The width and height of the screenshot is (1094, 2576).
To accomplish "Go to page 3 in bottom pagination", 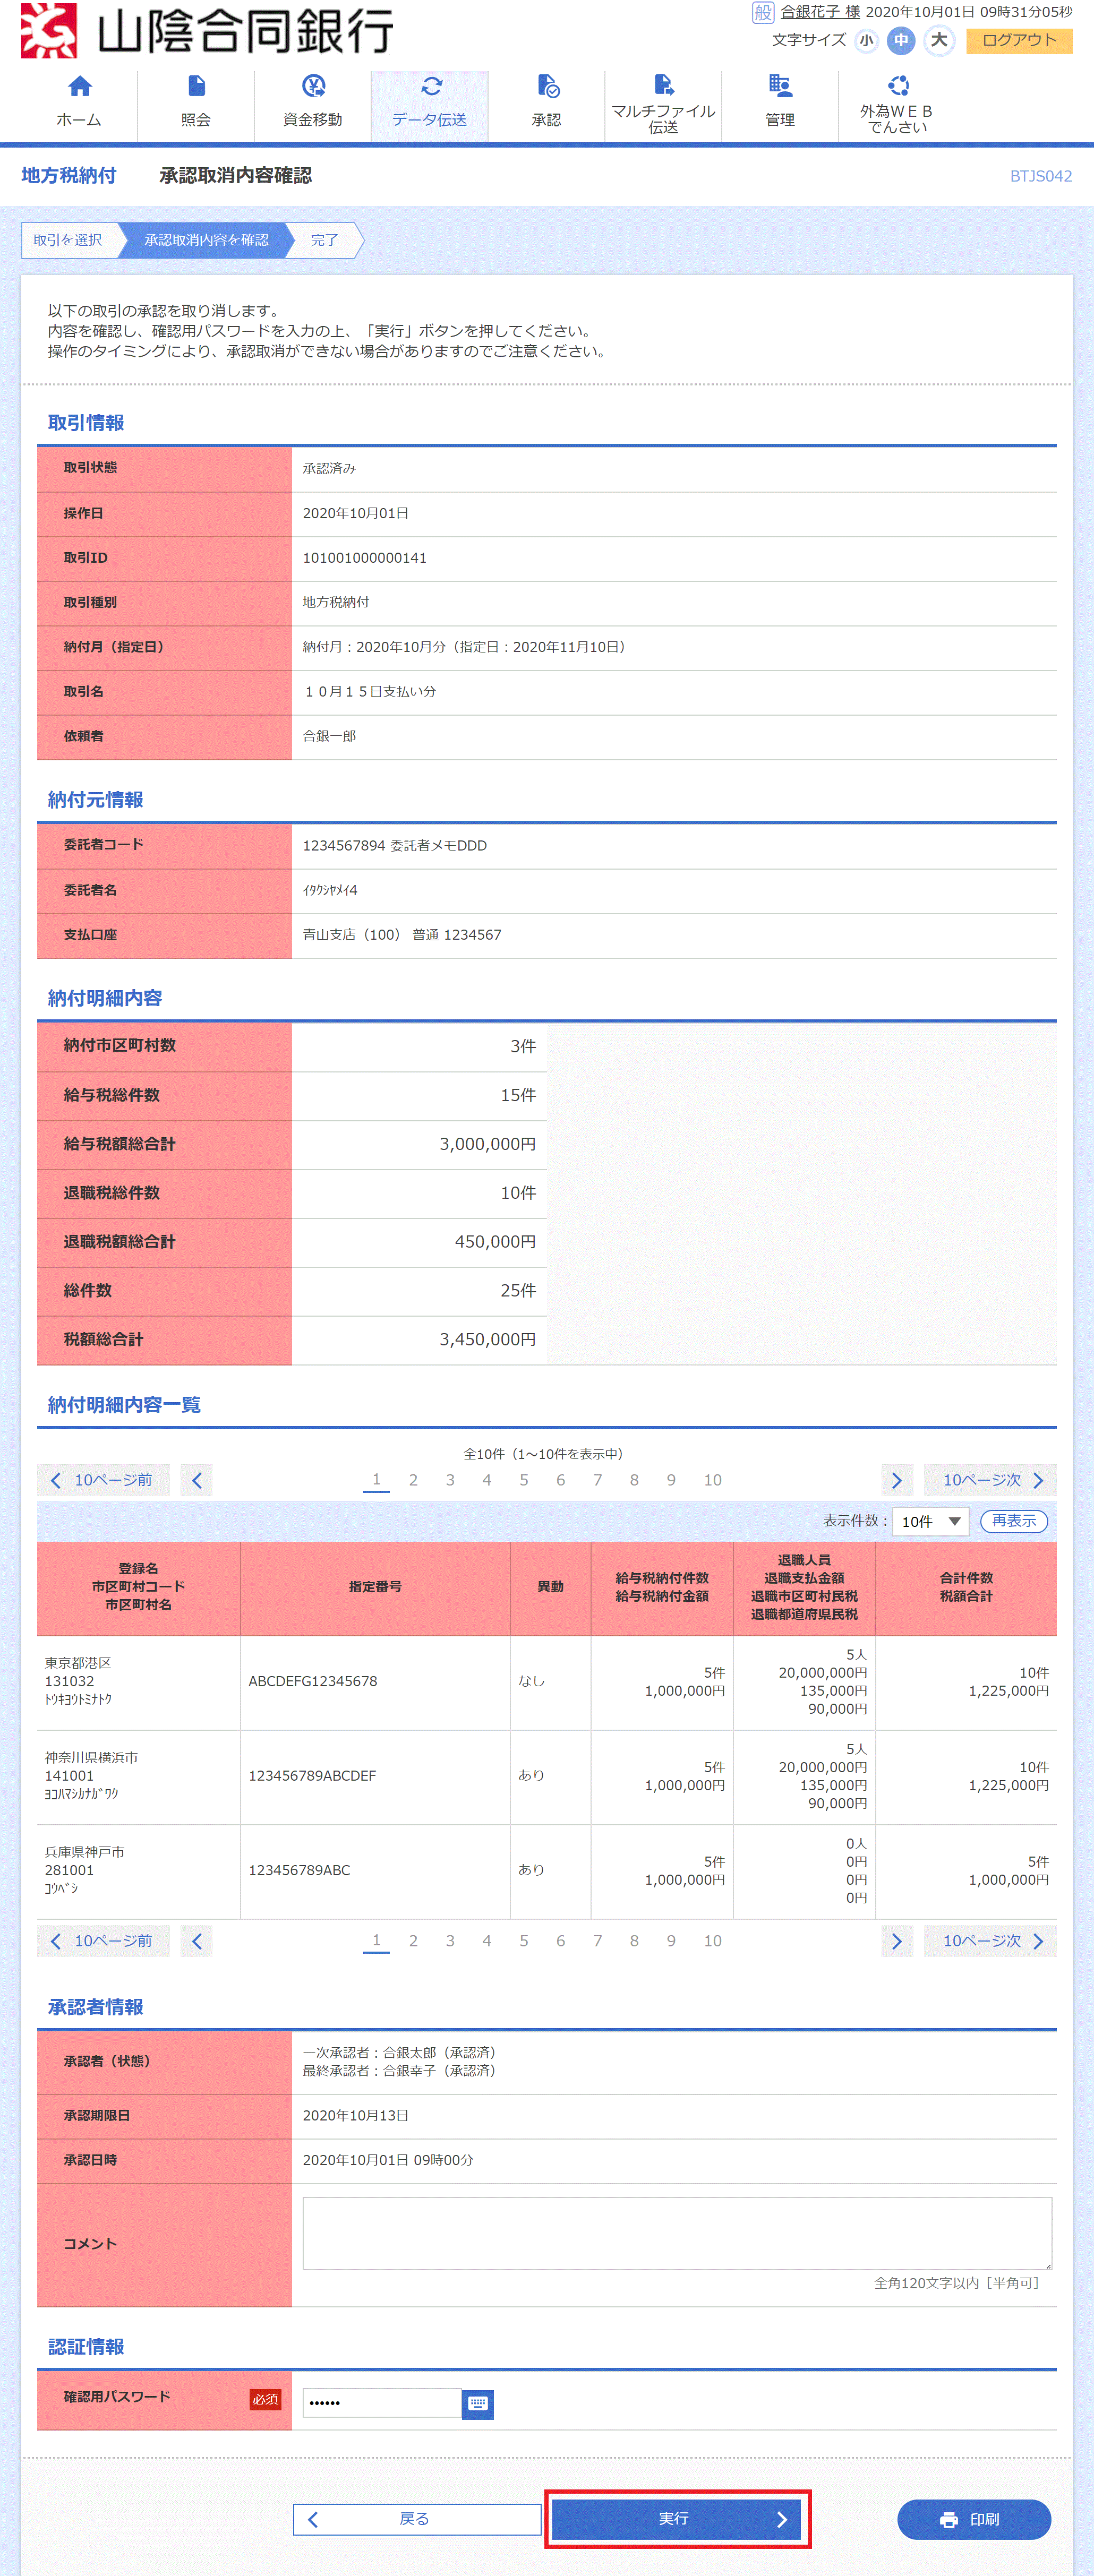I will 450,1941.
